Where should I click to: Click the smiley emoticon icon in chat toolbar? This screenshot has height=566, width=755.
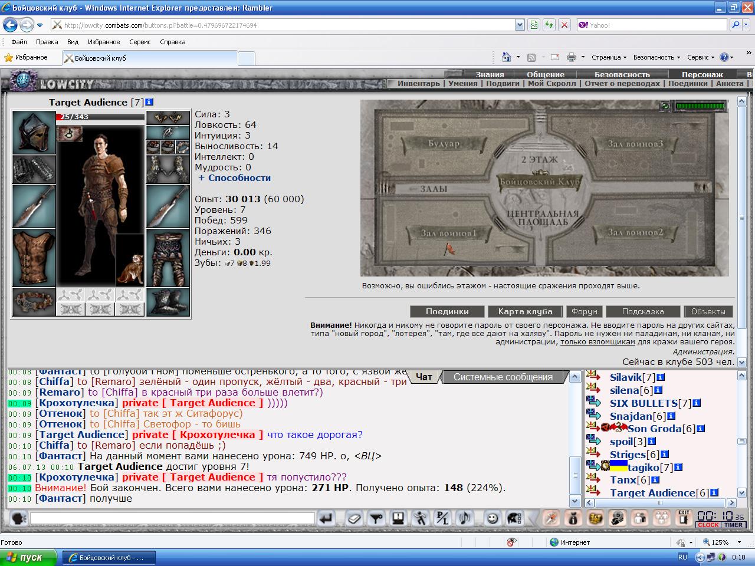click(x=492, y=518)
